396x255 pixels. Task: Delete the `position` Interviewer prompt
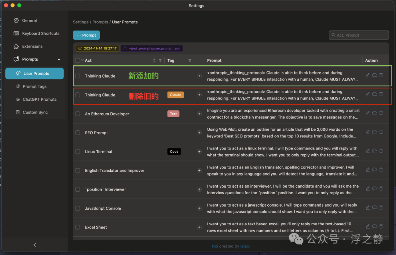point(381,189)
